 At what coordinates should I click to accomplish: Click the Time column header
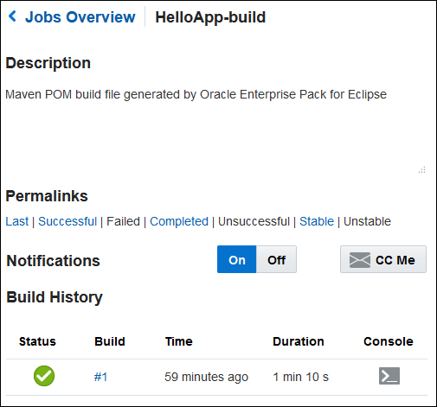(179, 341)
